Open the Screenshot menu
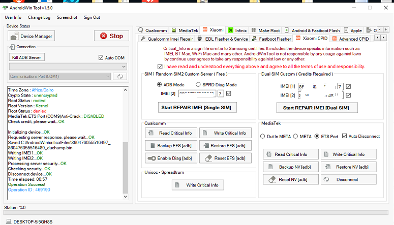Image resolution: width=394 pixels, height=225 pixels. (x=67, y=17)
